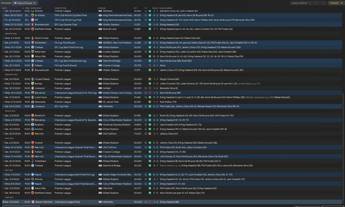Click the Burnley club badge
The image size is (345, 207).
coord(32,84)
